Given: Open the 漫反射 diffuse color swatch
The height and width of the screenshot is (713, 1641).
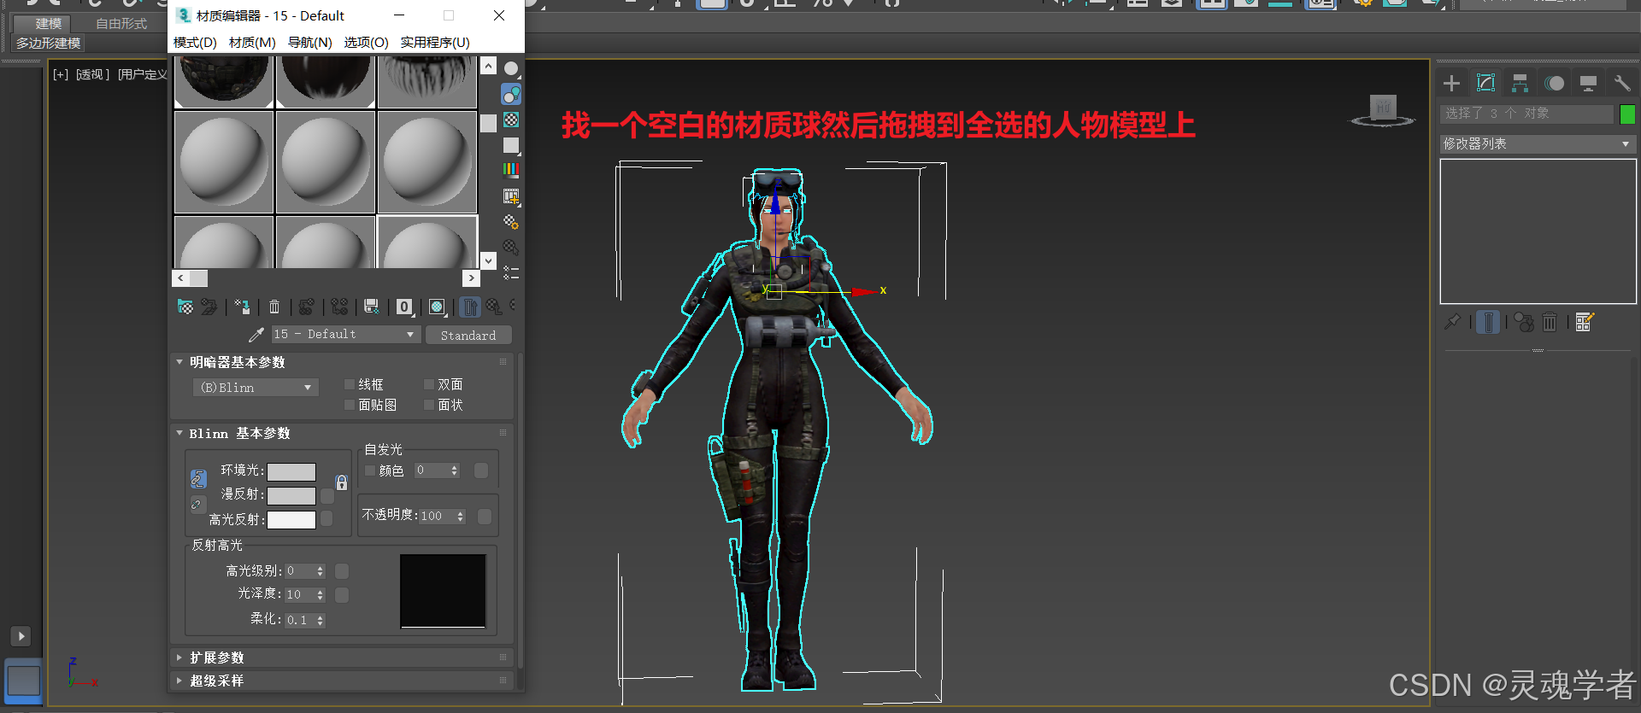Looking at the screenshot, I should pos(291,496).
